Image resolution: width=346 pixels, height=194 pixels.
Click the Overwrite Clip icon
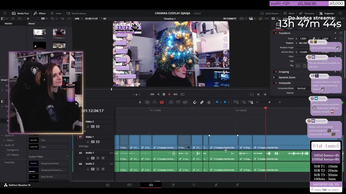(178, 102)
